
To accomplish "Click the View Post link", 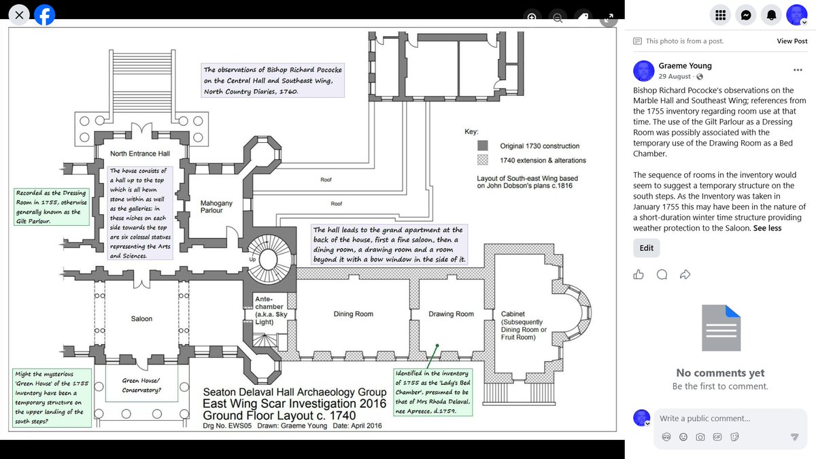I will pyautogui.click(x=792, y=41).
